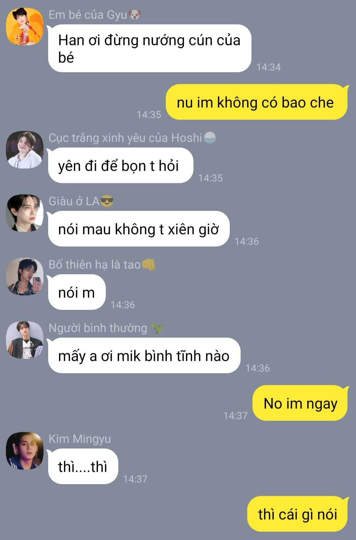Tap Kim Mingyu's 'thì....thì' message
The height and width of the screenshot is (540, 356).
83,466
